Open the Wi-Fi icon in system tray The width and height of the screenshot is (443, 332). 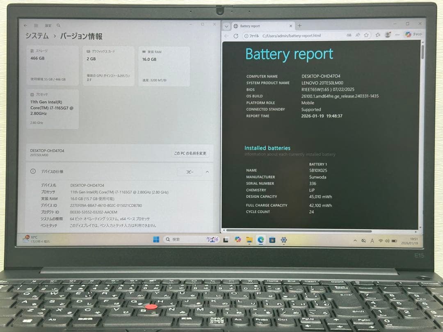pyautogui.click(x=381, y=240)
